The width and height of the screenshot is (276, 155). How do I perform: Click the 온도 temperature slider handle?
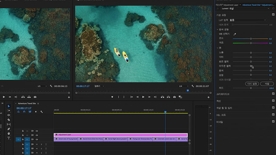tap(251, 39)
